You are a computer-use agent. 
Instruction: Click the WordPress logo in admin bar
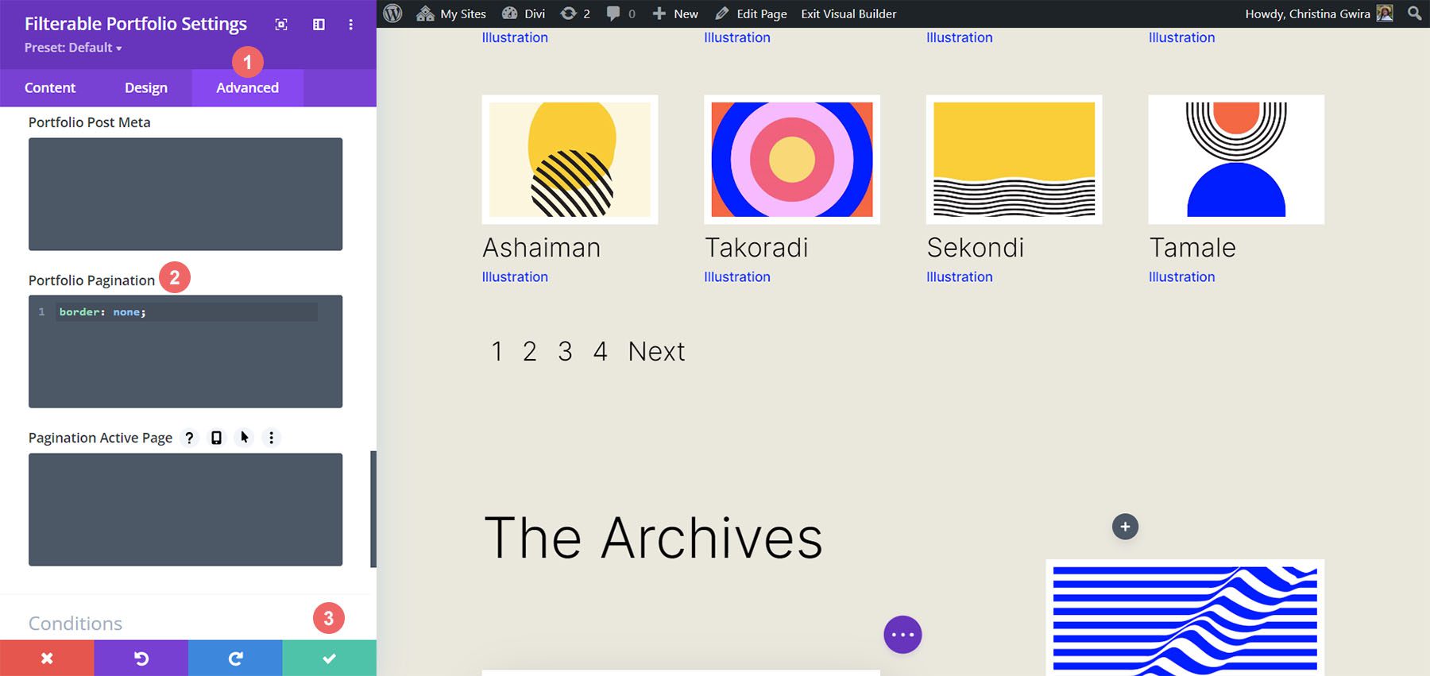pyautogui.click(x=392, y=14)
